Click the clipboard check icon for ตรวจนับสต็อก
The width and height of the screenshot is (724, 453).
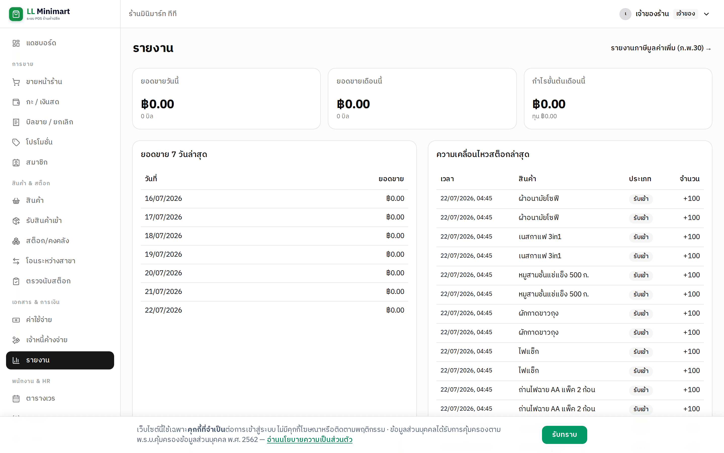[16, 281]
